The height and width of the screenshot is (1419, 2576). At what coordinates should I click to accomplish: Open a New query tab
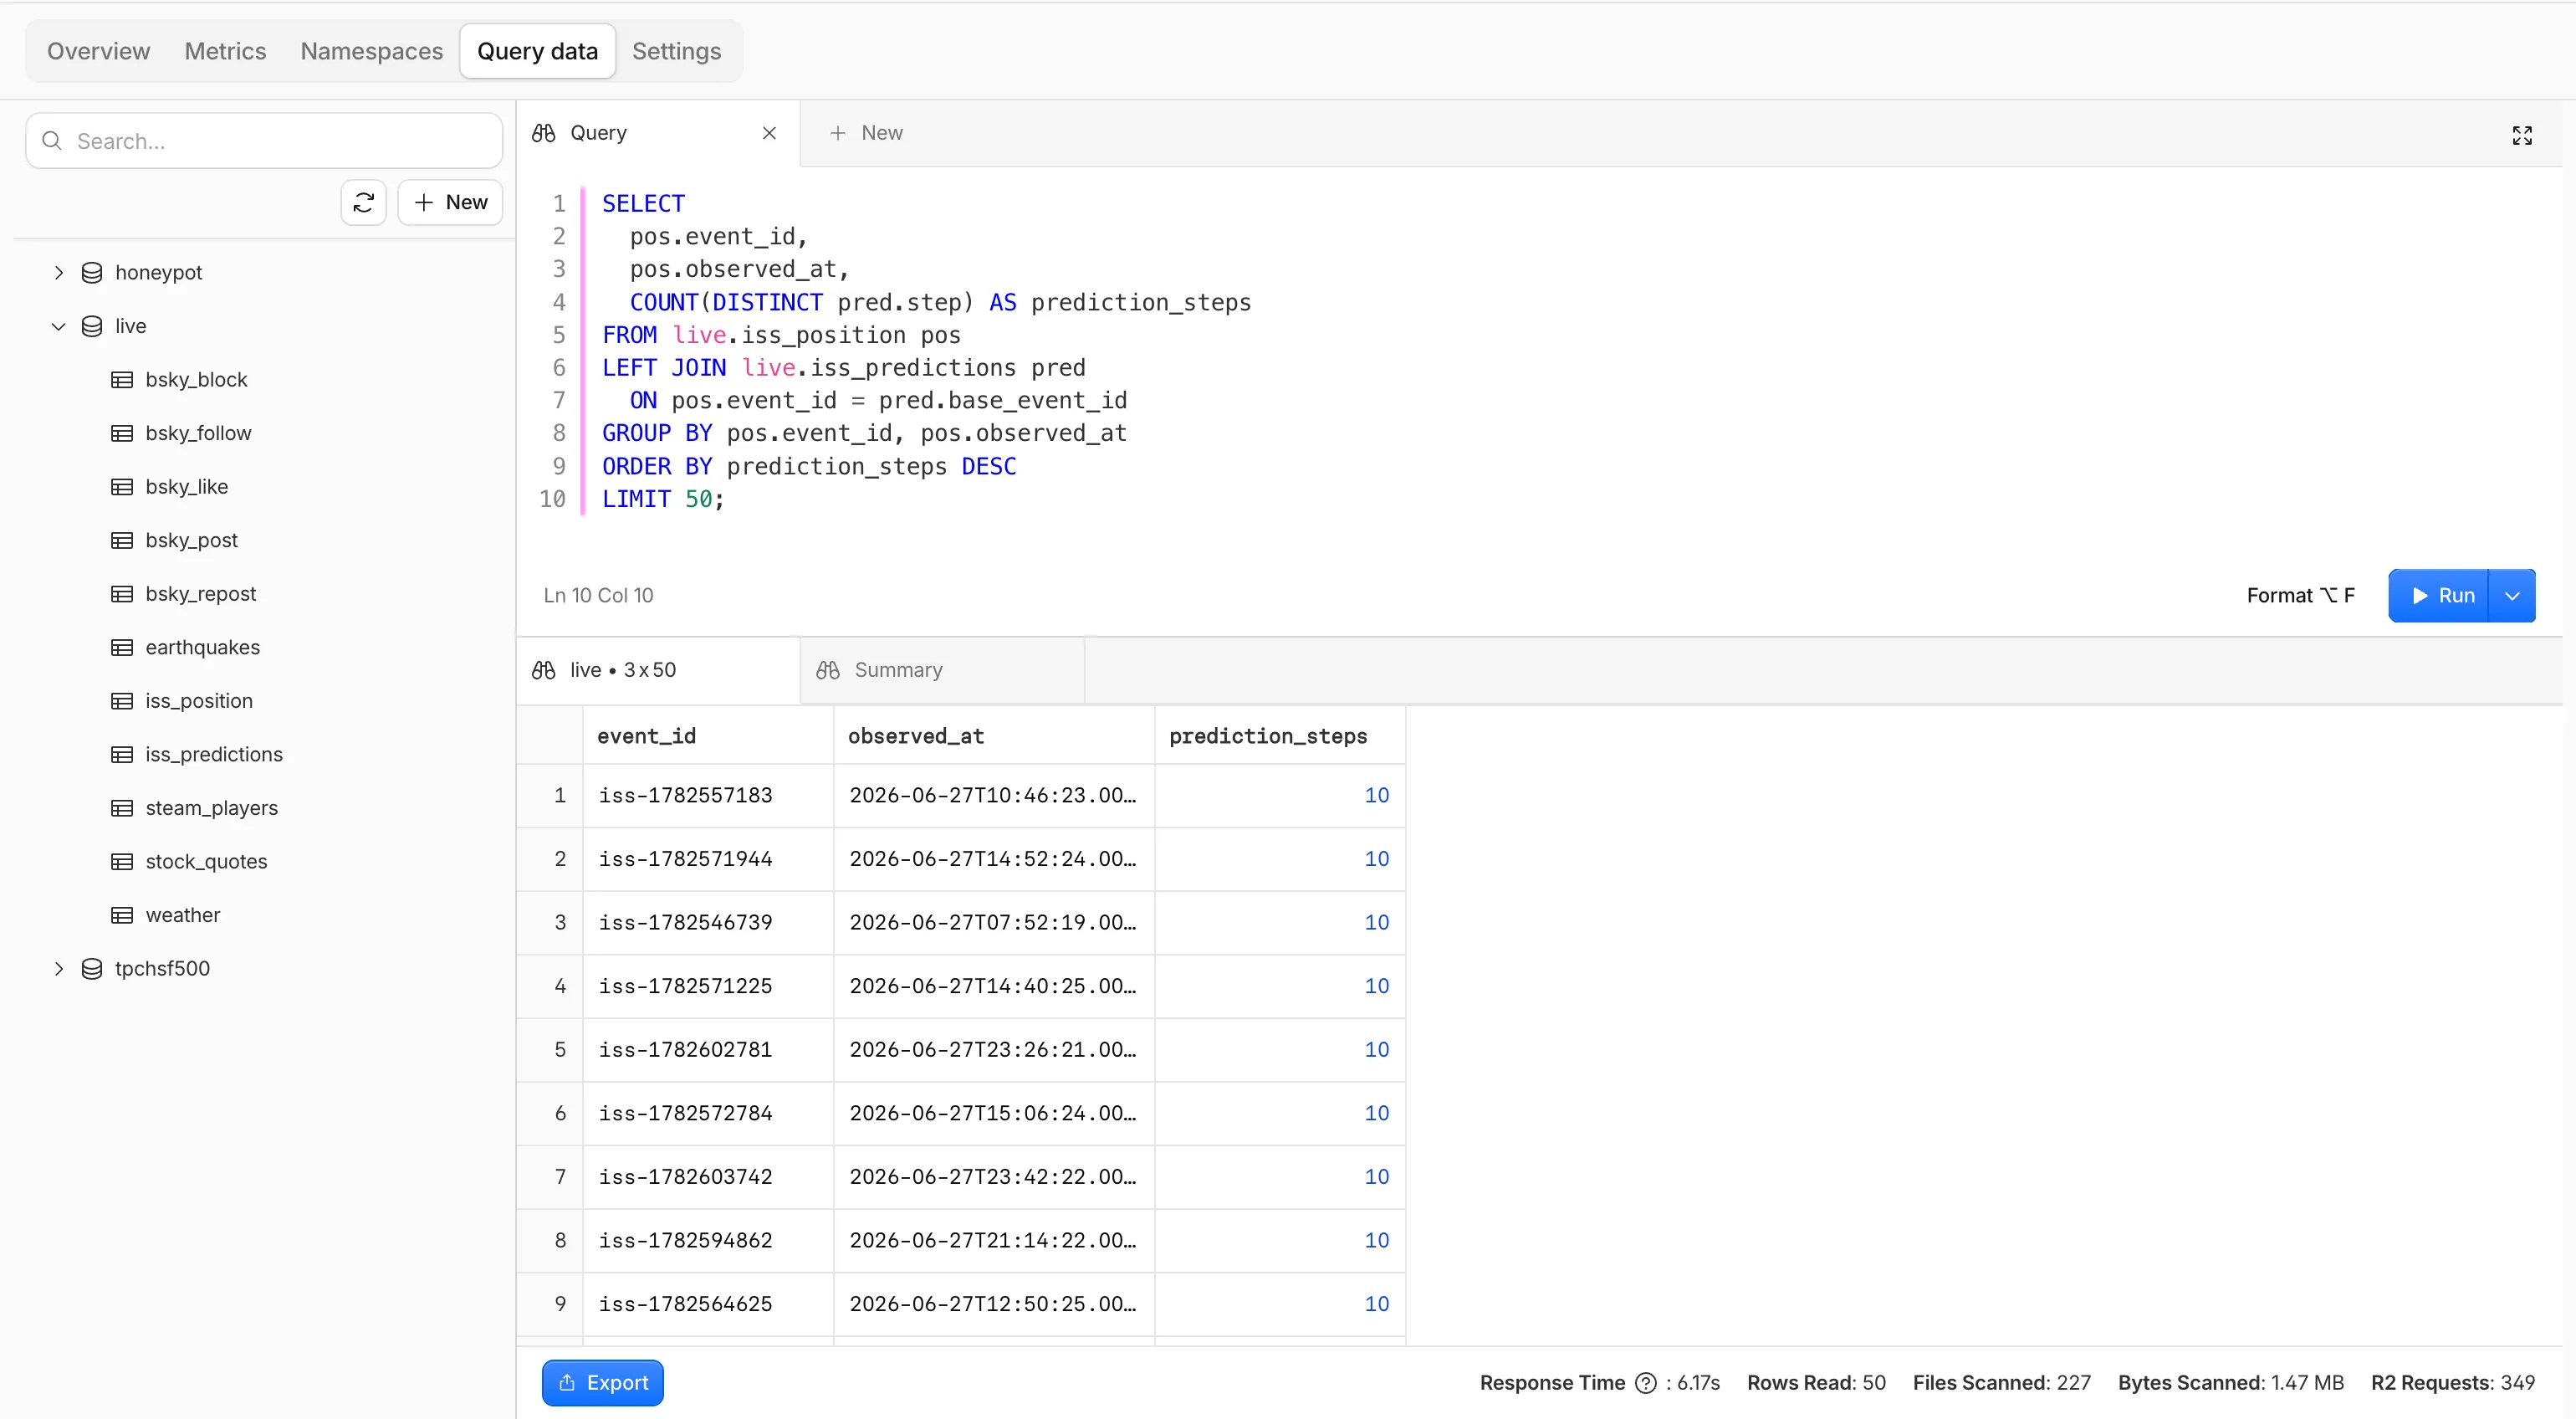tap(866, 133)
